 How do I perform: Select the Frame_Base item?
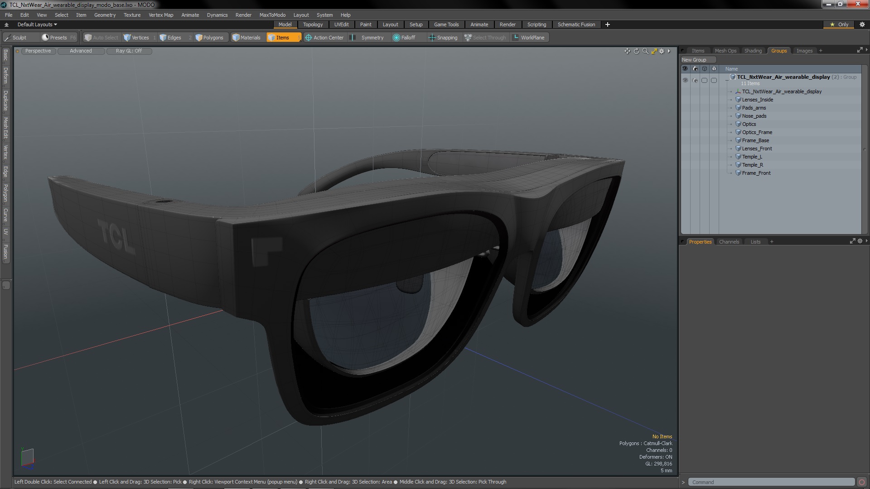point(755,140)
